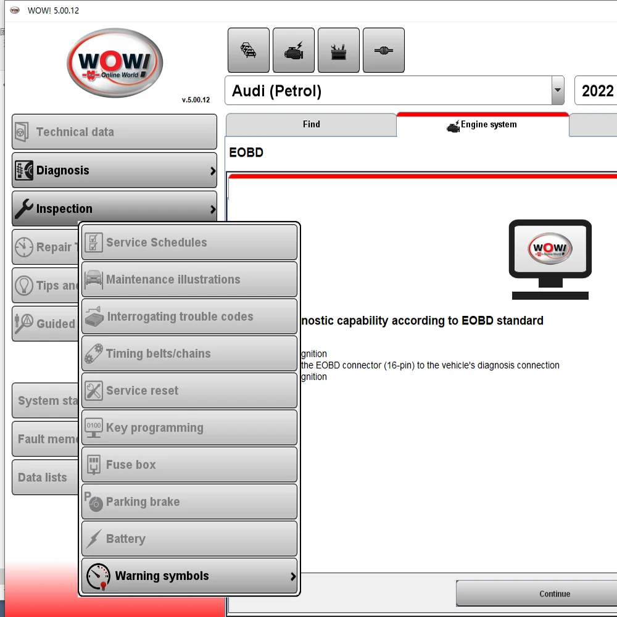Click the Fuse box icon
The image size is (617, 617).
click(x=94, y=465)
